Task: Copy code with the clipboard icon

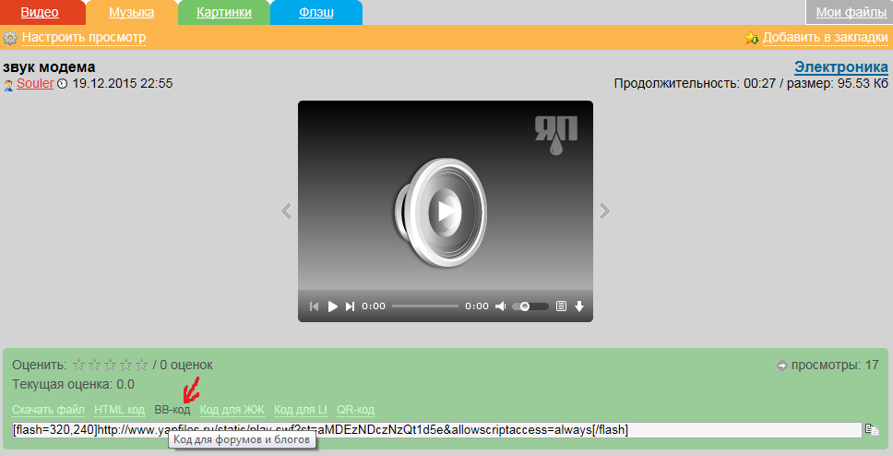Action: pos(872,429)
